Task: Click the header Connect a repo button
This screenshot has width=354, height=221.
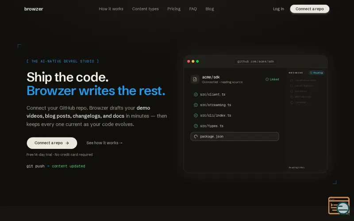Action: coord(309,9)
